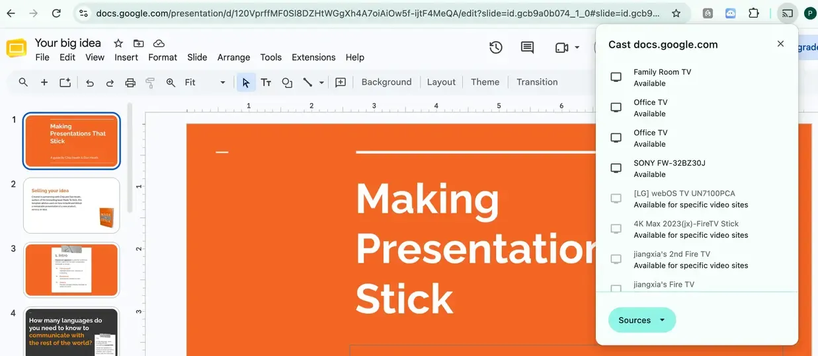Image resolution: width=818 pixels, height=356 pixels.
Task: Add a comment via toolbar icon
Action: 341,83
